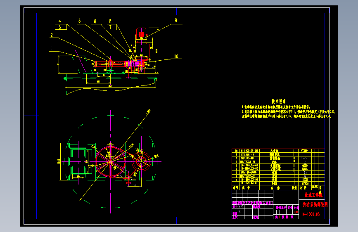Click the red 传动系统部装图 drawing title

[x=315, y=204]
